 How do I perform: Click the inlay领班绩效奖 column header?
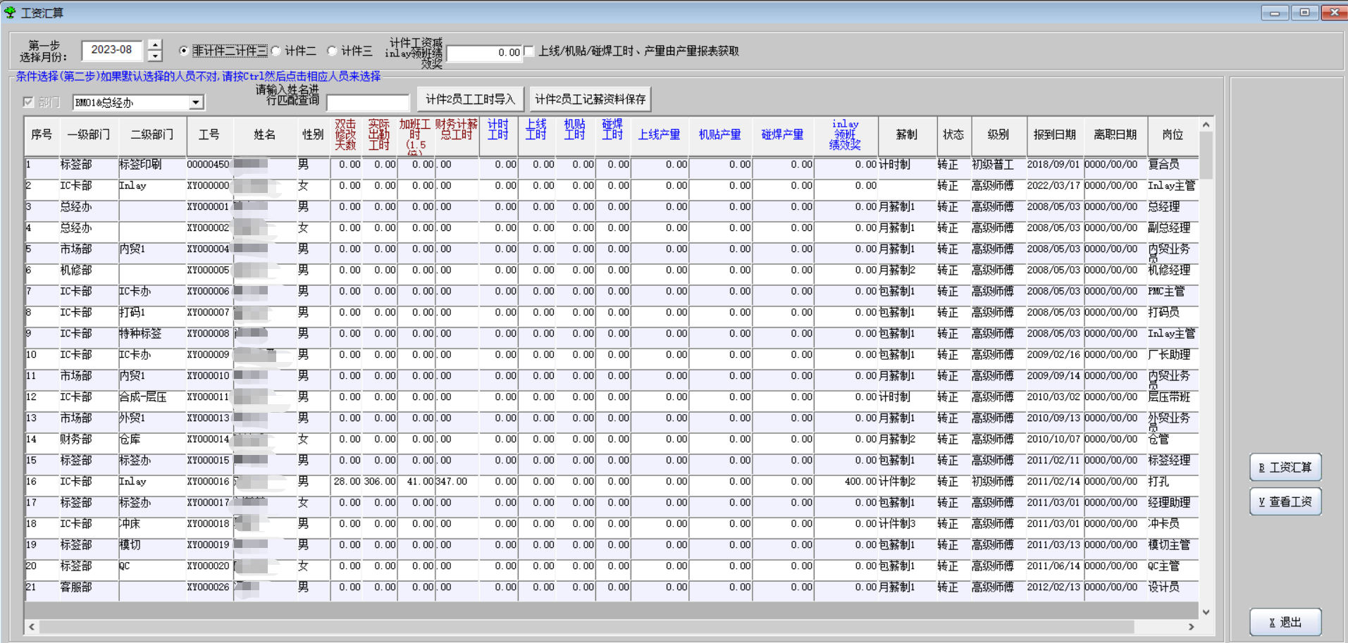[846, 135]
